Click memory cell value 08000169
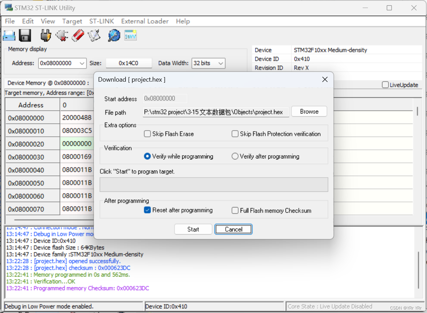The width and height of the screenshot is (427, 313). pos(77,157)
